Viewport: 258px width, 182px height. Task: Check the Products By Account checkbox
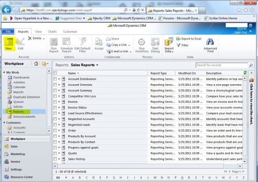pos(55,136)
